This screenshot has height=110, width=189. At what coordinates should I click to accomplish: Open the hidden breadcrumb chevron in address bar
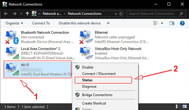point(39,14)
